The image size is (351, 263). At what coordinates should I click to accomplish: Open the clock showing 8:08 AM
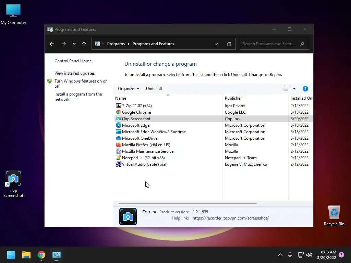tap(327, 255)
